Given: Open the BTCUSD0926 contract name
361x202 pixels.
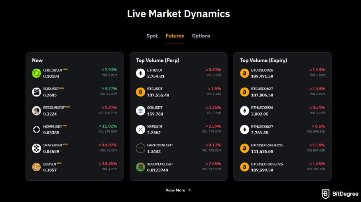Looking at the screenshot, I should (262, 70).
